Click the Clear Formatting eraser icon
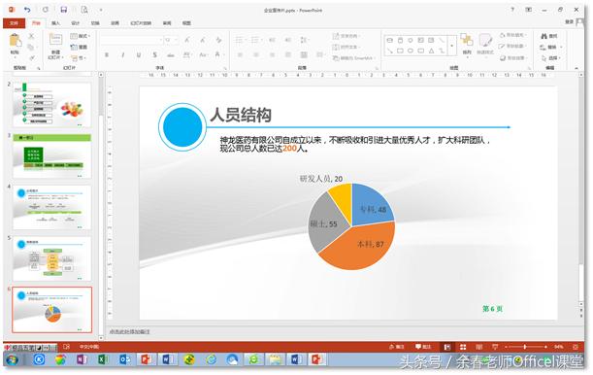This screenshot has width=593, height=375. click(x=218, y=40)
